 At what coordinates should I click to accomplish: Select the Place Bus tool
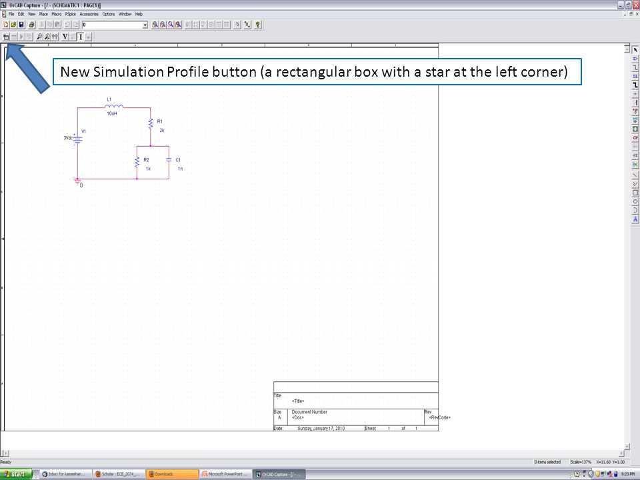click(635, 85)
